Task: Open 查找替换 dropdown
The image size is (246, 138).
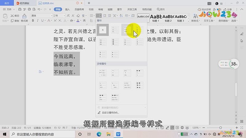Action: point(224,21)
